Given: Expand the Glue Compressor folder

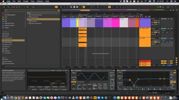Looking at the screenshot, I should click(28, 23).
